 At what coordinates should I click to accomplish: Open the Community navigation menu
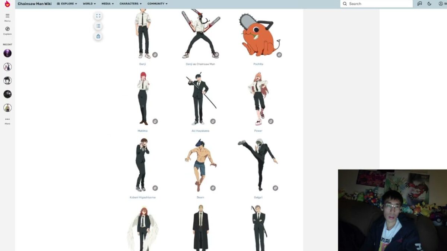[x=157, y=4]
